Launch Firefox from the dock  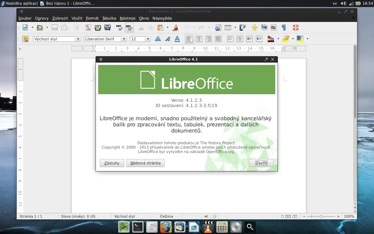[166, 227]
